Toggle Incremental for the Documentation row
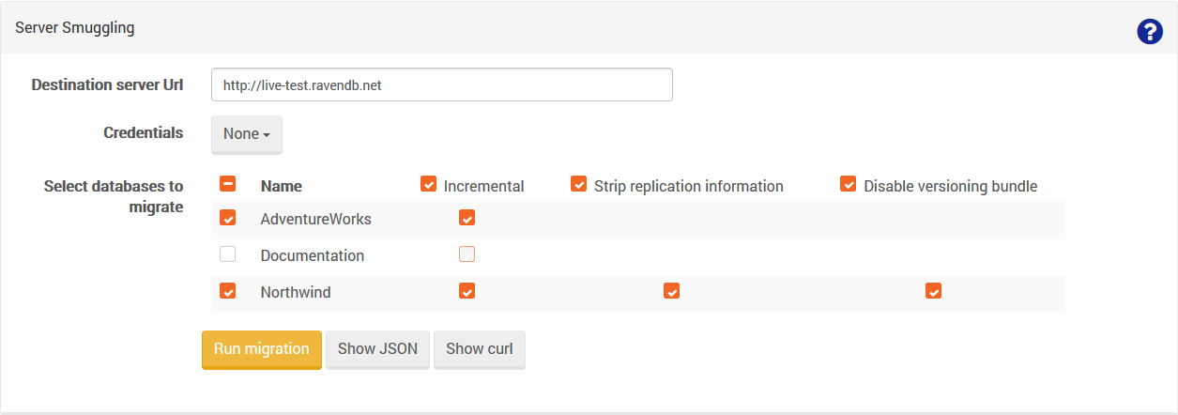The height and width of the screenshot is (415, 1178). tap(467, 254)
